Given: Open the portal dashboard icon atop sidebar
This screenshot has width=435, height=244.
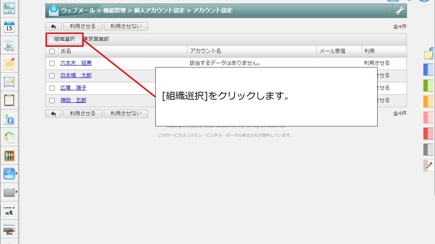Looking at the screenshot, I should [9, 8].
